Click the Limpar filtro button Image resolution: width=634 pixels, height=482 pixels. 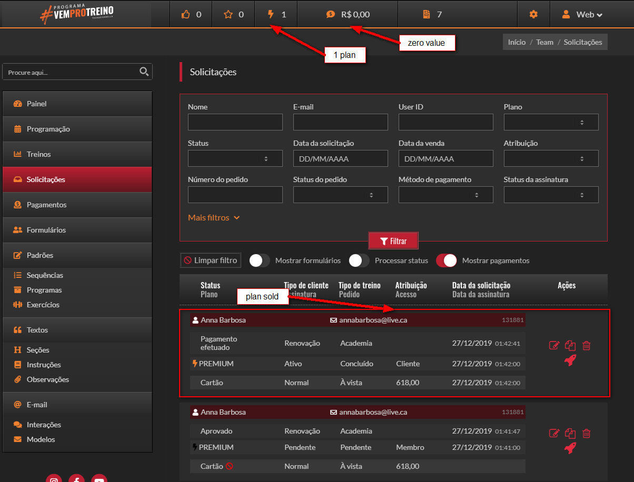point(211,260)
